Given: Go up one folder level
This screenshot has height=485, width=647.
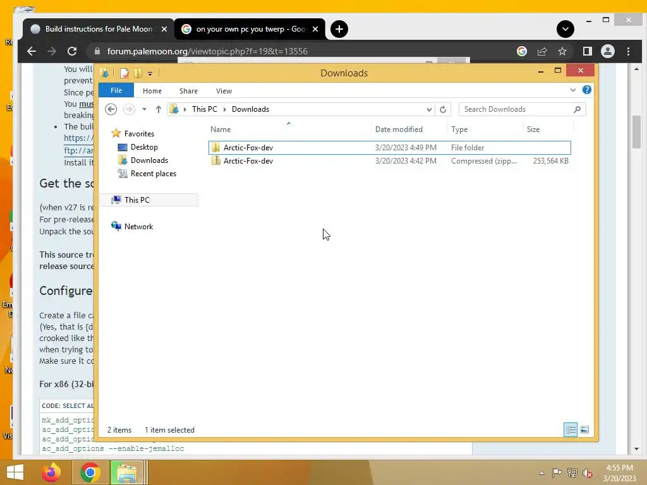Looking at the screenshot, I should tap(159, 109).
